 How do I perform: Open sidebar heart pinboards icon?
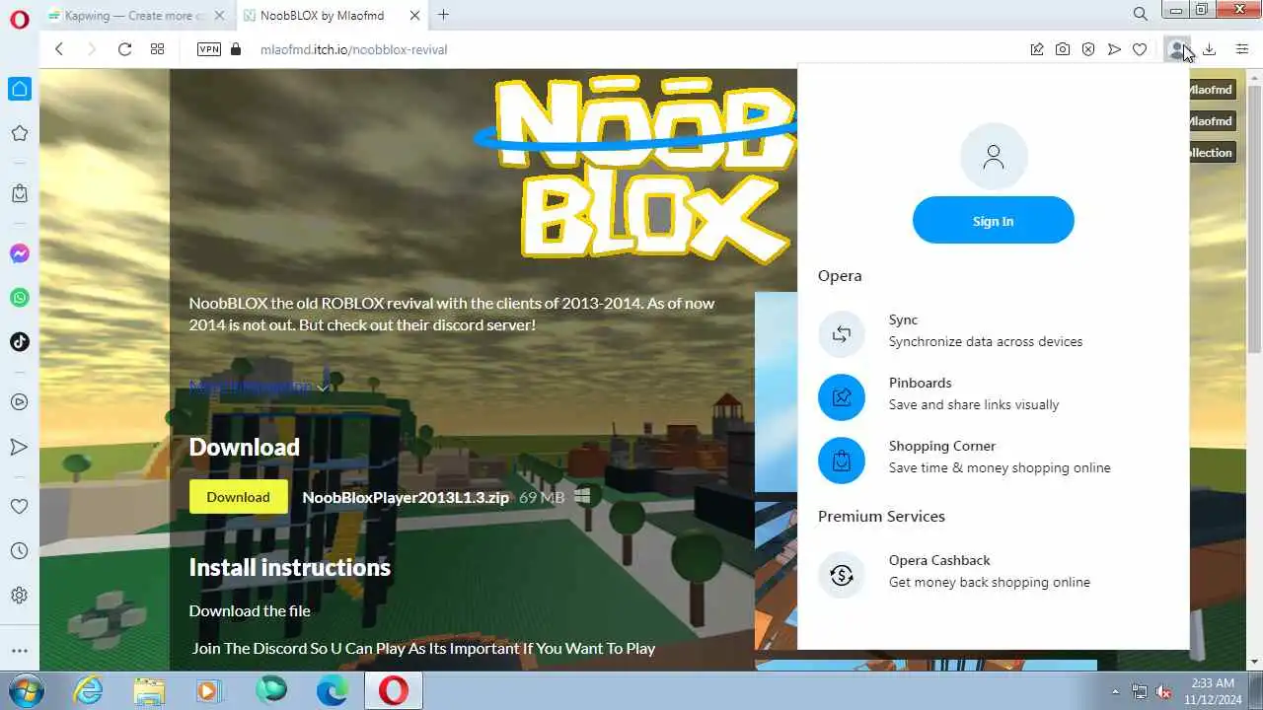tap(20, 506)
